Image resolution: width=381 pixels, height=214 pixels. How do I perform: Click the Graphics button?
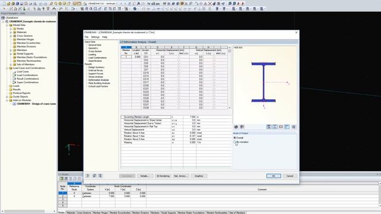click(199, 176)
